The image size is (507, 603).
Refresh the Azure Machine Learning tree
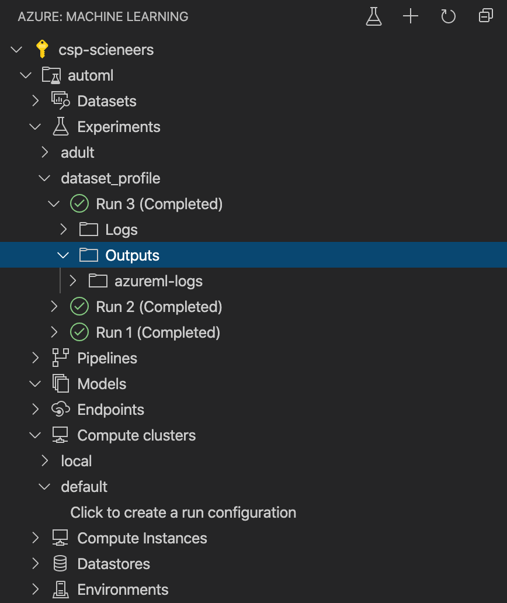coord(448,16)
